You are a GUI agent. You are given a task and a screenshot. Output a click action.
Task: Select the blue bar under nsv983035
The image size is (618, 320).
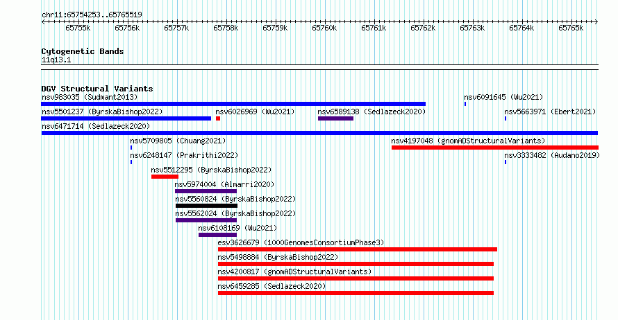[x=233, y=104]
